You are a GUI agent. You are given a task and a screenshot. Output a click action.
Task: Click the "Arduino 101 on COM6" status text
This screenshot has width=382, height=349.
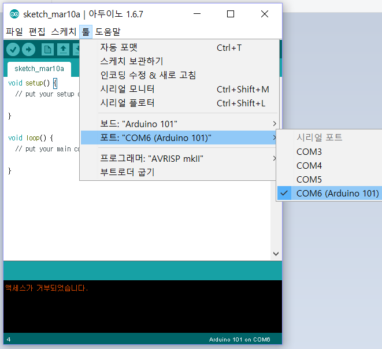click(x=239, y=340)
